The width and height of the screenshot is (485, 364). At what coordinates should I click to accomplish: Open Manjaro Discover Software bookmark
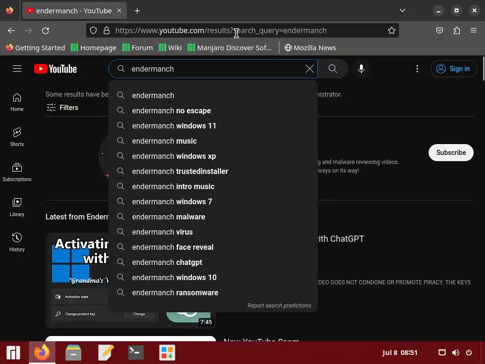pyautogui.click(x=230, y=48)
